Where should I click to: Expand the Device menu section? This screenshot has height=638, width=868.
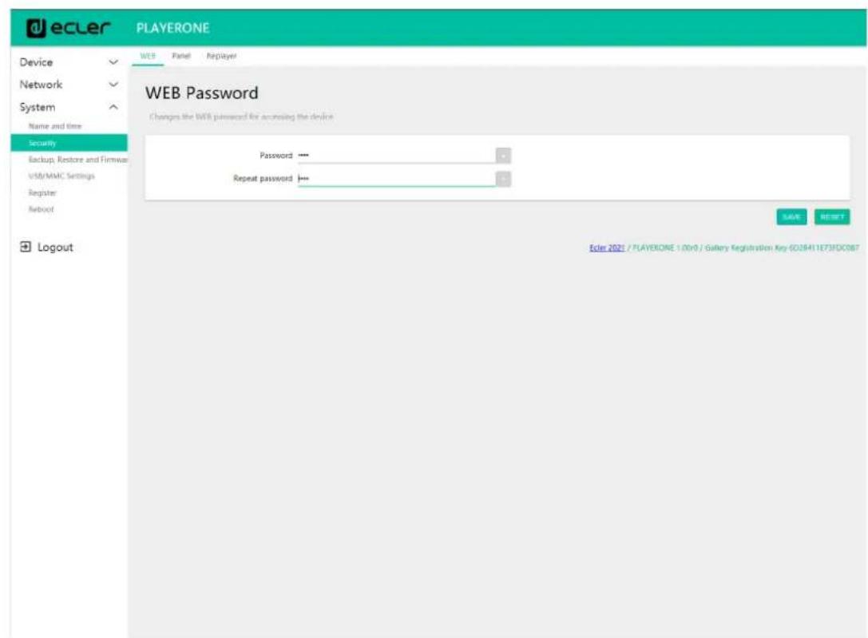69,62
